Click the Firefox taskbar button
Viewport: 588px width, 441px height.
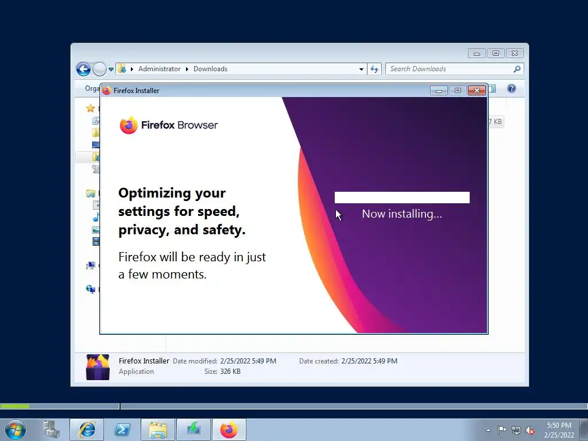pos(229,430)
